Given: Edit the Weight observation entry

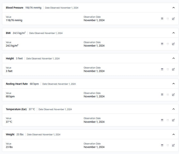Looking at the screenshot, I should coord(173,145).
